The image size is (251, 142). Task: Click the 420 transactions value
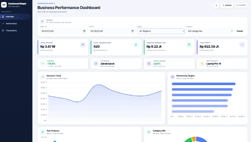(x=96, y=47)
